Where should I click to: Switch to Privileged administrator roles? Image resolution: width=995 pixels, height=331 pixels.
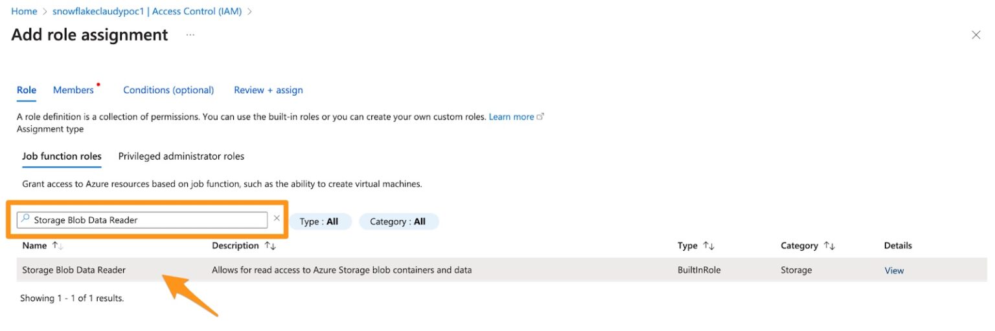(181, 156)
